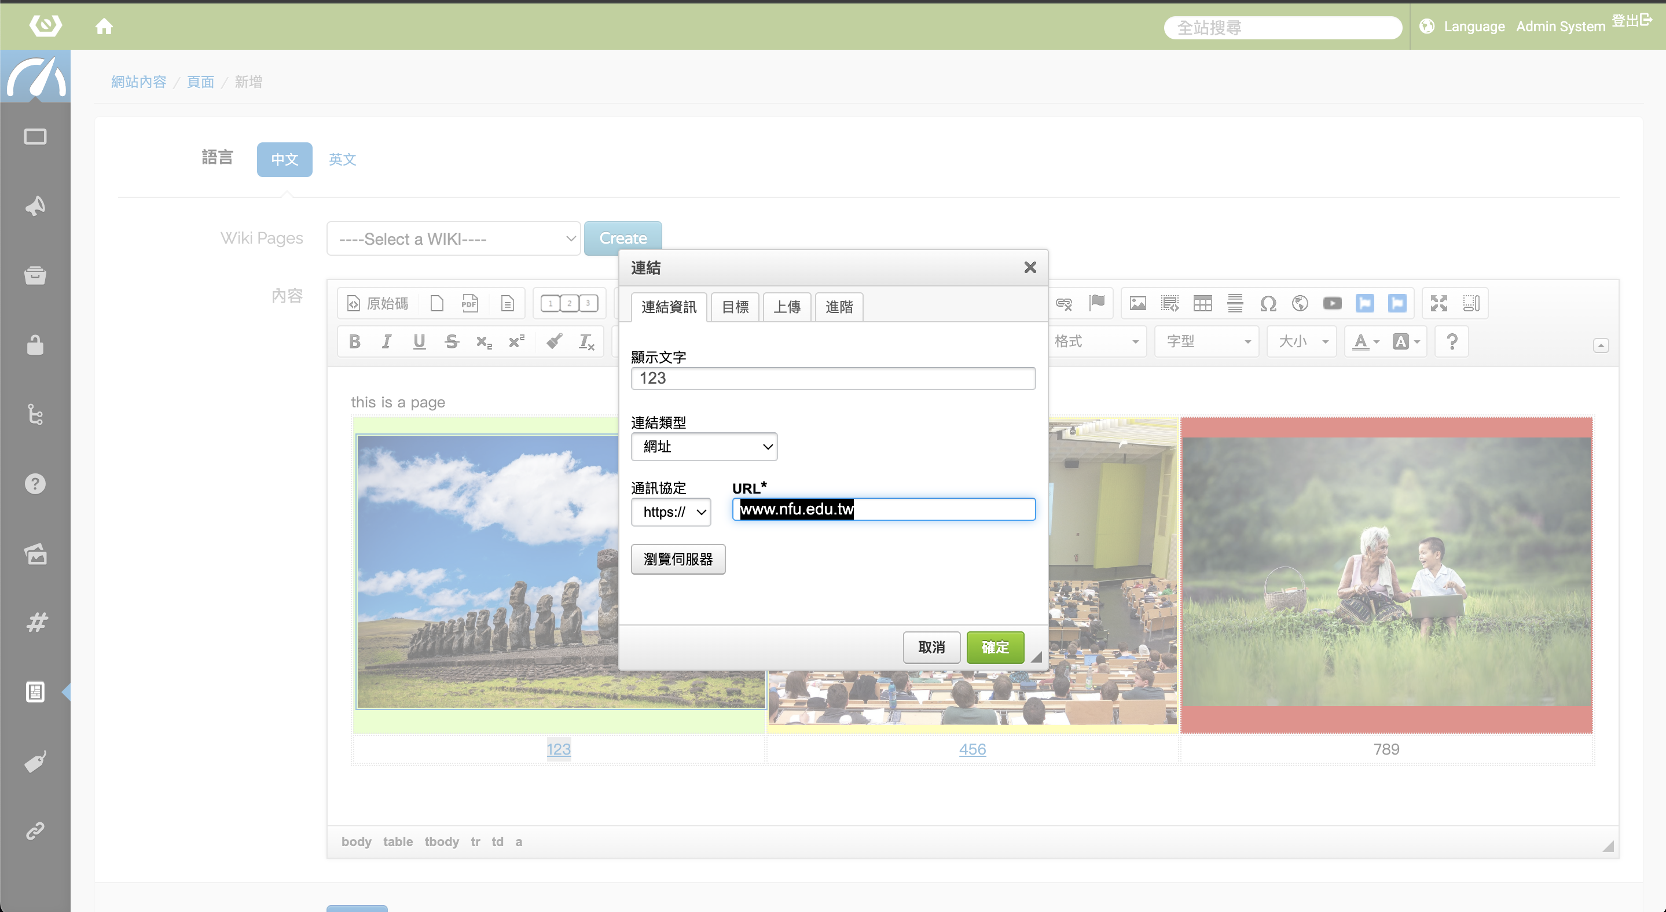Viewport: 1666px width, 912px height.
Task: Click the anchor flag toolbar icon
Action: (x=1097, y=303)
